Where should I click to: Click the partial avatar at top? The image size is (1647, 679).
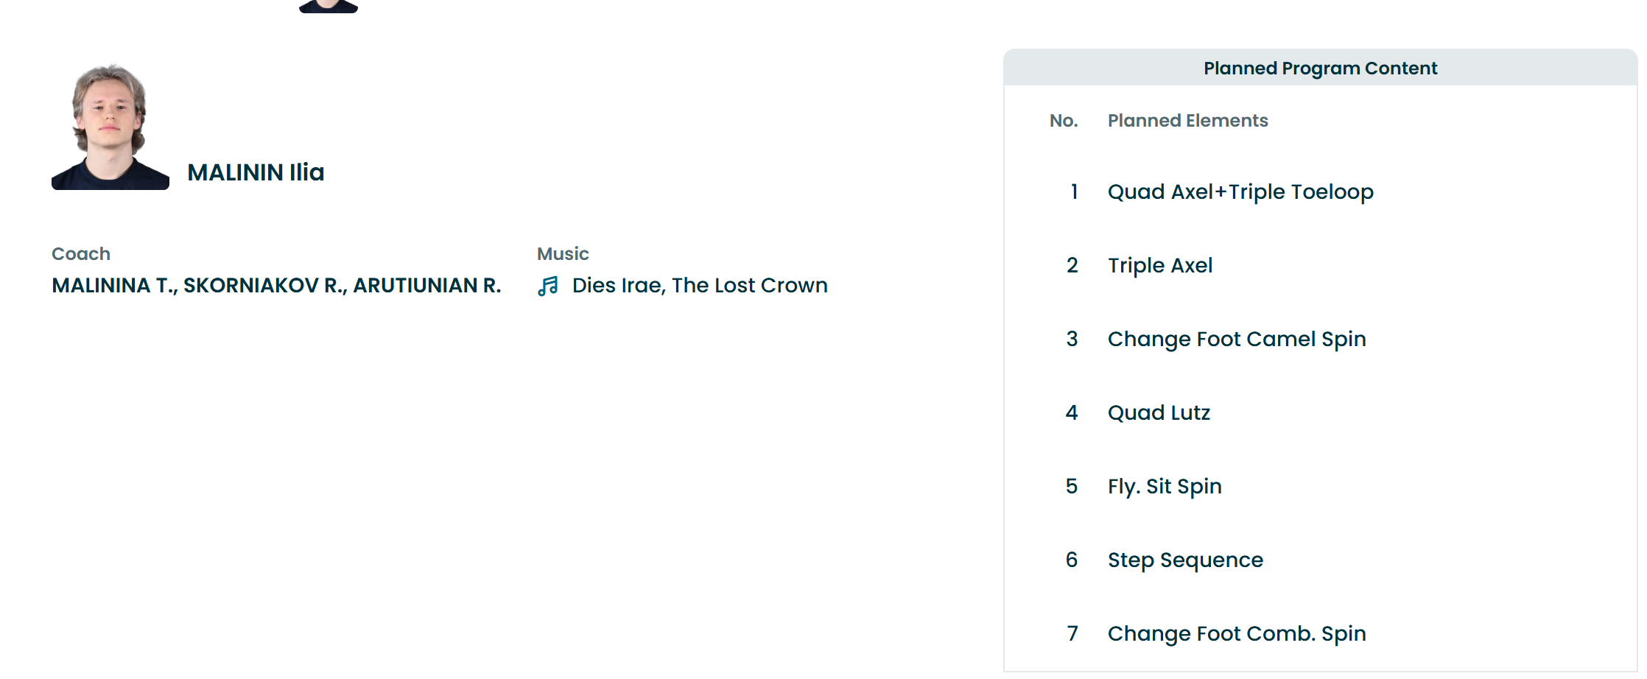coord(329,6)
